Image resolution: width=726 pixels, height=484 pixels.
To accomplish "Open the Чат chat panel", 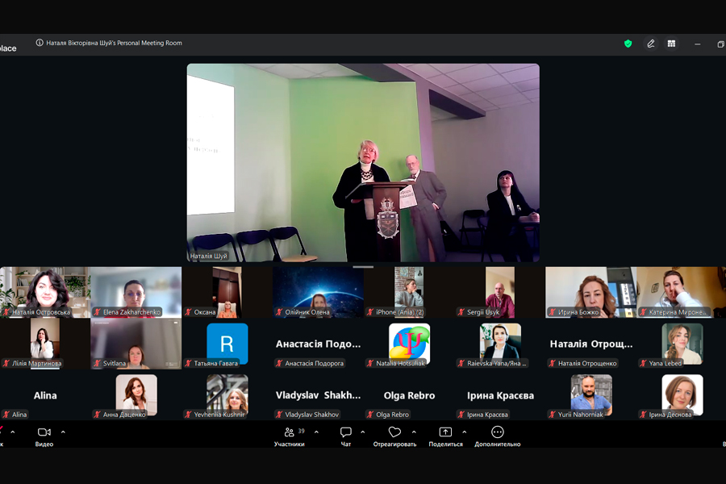I will [x=346, y=436].
